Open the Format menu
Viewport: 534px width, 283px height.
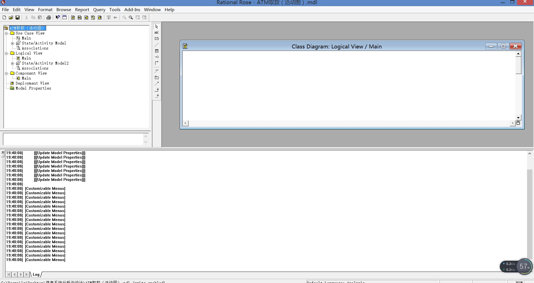45,9
